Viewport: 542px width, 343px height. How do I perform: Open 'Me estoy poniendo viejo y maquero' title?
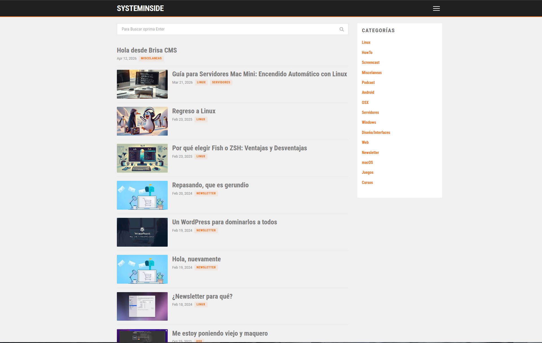click(x=220, y=333)
